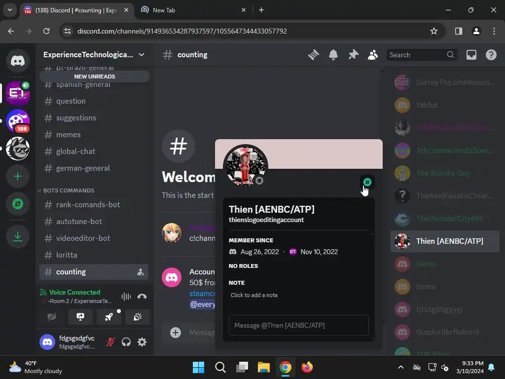Toggle noise suppression waveform icon
The width and height of the screenshot is (505, 379).
tap(126, 297)
